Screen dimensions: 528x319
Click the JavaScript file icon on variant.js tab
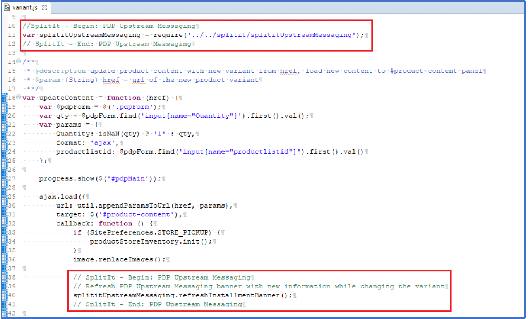point(7,7)
